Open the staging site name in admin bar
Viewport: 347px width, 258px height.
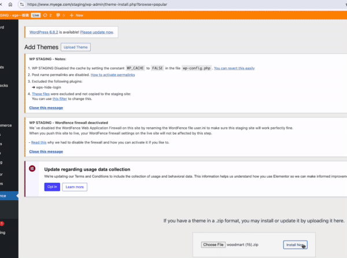(x=14, y=15)
